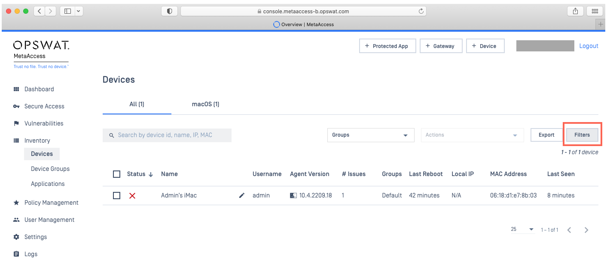This screenshot has width=610, height=269.
Task: Click the agent version 10.4.2209.18
Action: point(316,195)
